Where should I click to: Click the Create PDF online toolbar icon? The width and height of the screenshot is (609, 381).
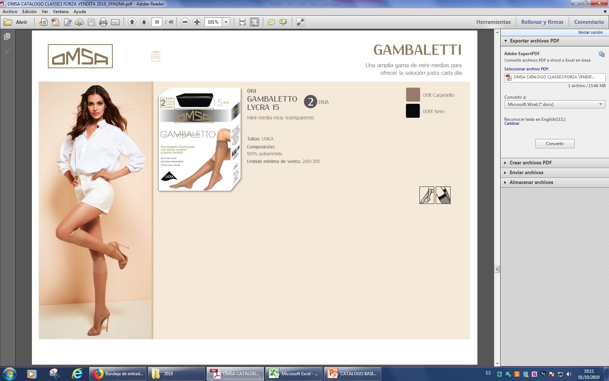coord(43,22)
